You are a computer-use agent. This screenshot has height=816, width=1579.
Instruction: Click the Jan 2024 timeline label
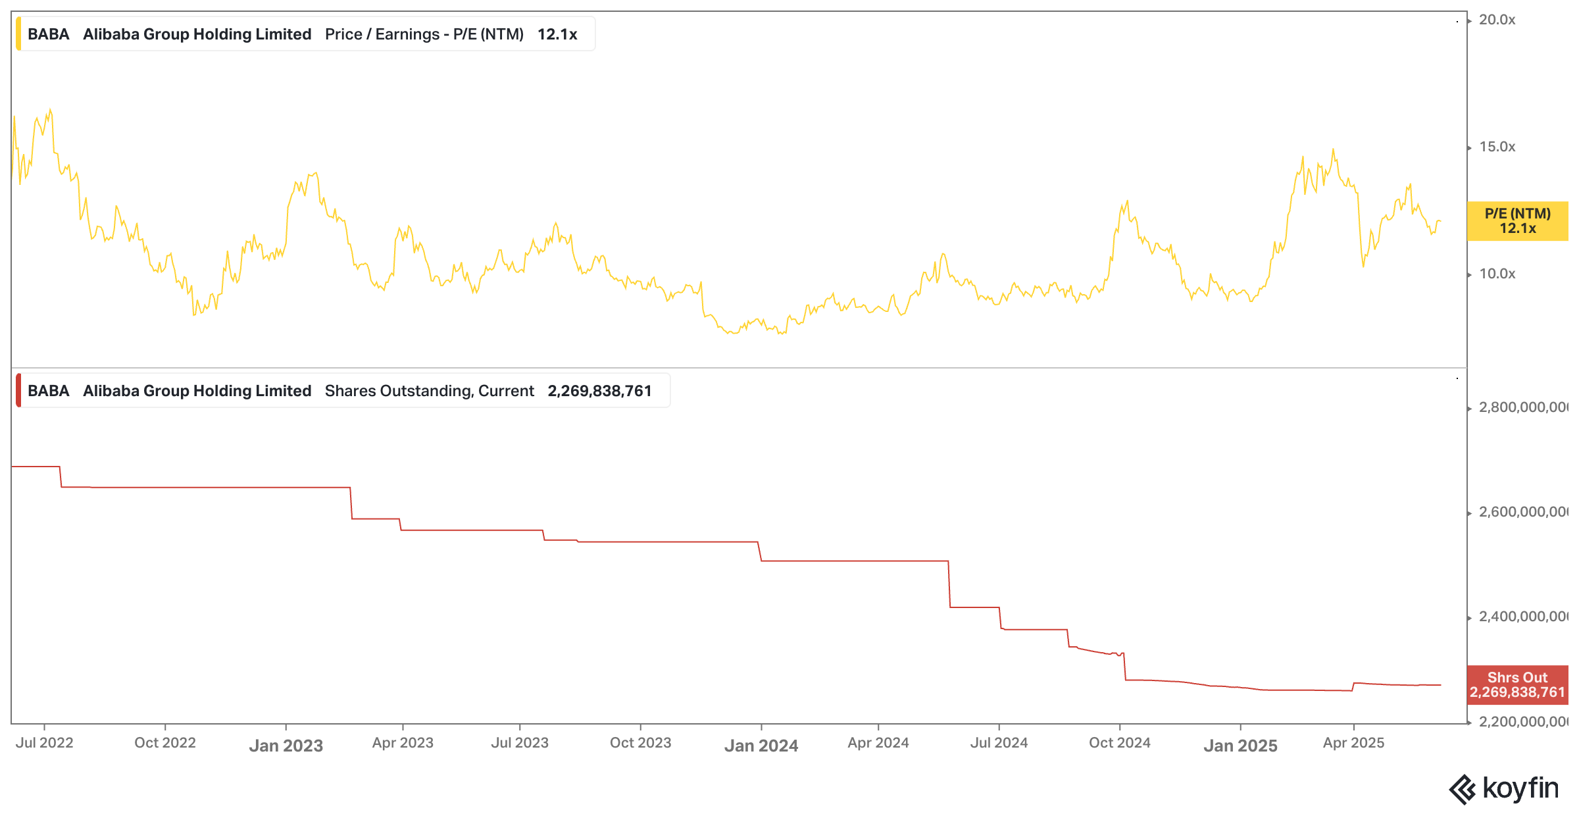(761, 746)
